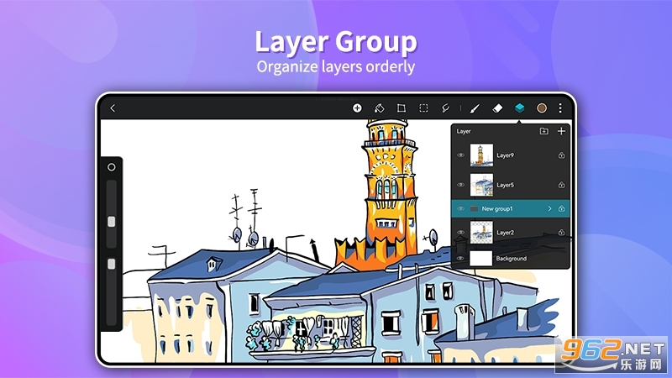The image size is (672, 378).
Task: Add a new layer with plus
Action: click(x=561, y=131)
